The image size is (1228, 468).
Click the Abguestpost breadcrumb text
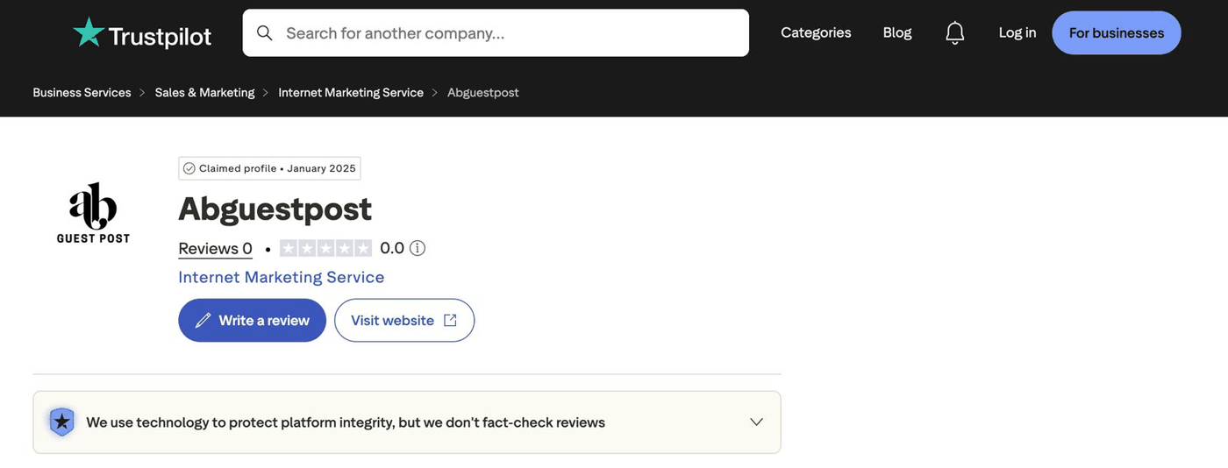pos(483,93)
